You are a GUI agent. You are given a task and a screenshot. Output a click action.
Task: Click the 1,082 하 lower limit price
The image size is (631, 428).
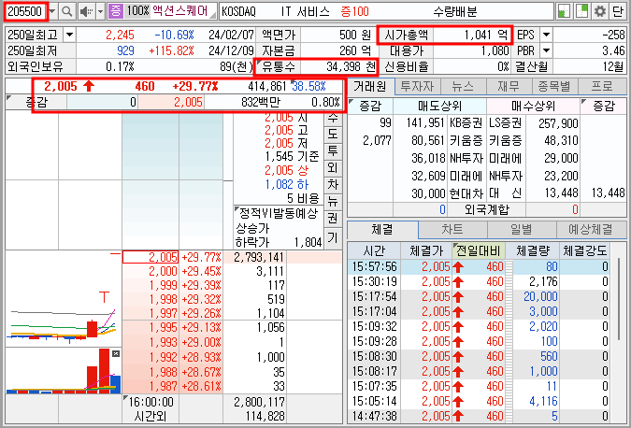pyautogui.click(x=287, y=185)
